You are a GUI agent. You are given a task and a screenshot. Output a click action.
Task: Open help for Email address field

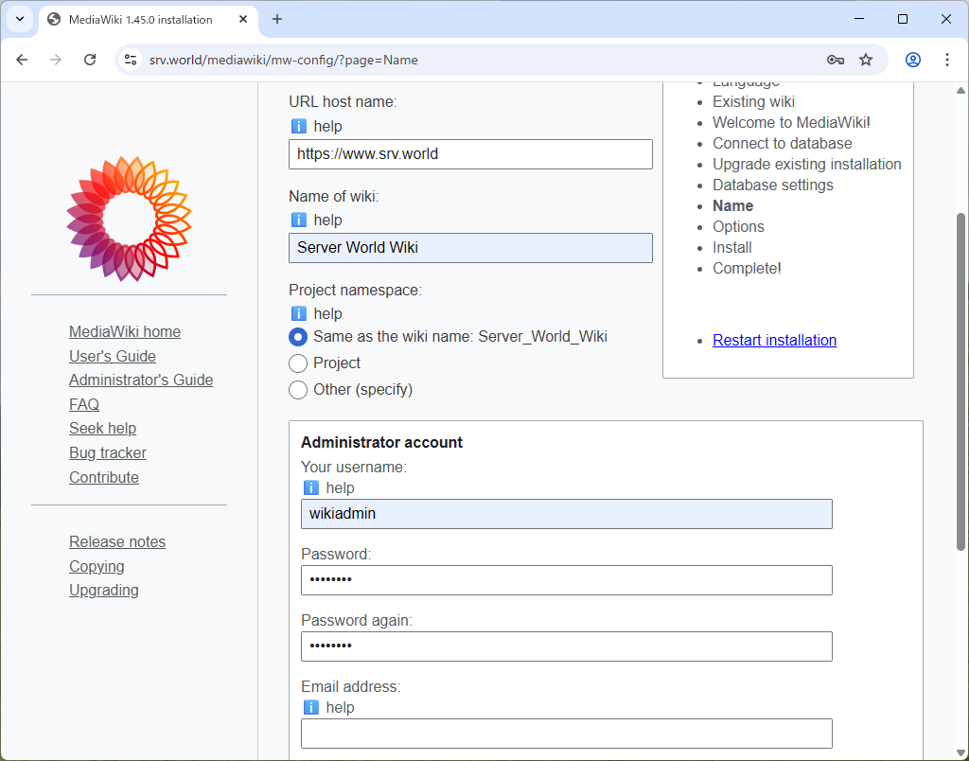(310, 707)
